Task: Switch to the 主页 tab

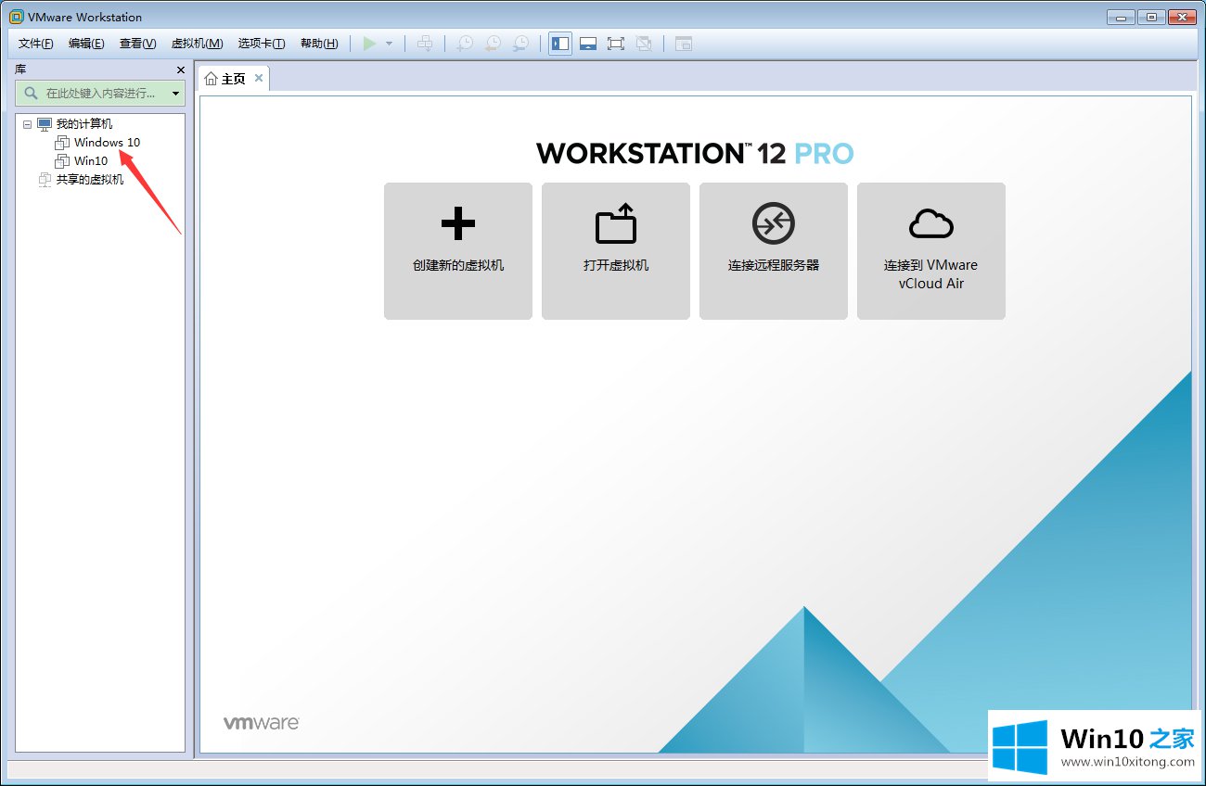Action: point(234,79)
